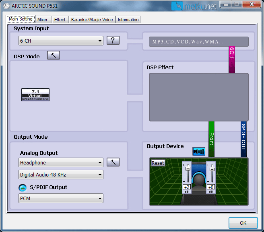The image size is (264, 232).
Task: Go to the Information tab
Action: [128, 20]
